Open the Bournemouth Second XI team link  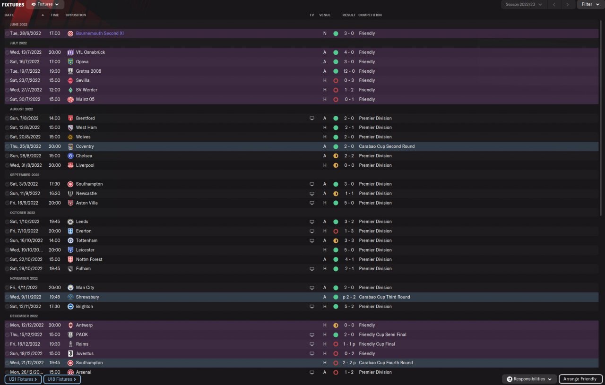point(100,34)
